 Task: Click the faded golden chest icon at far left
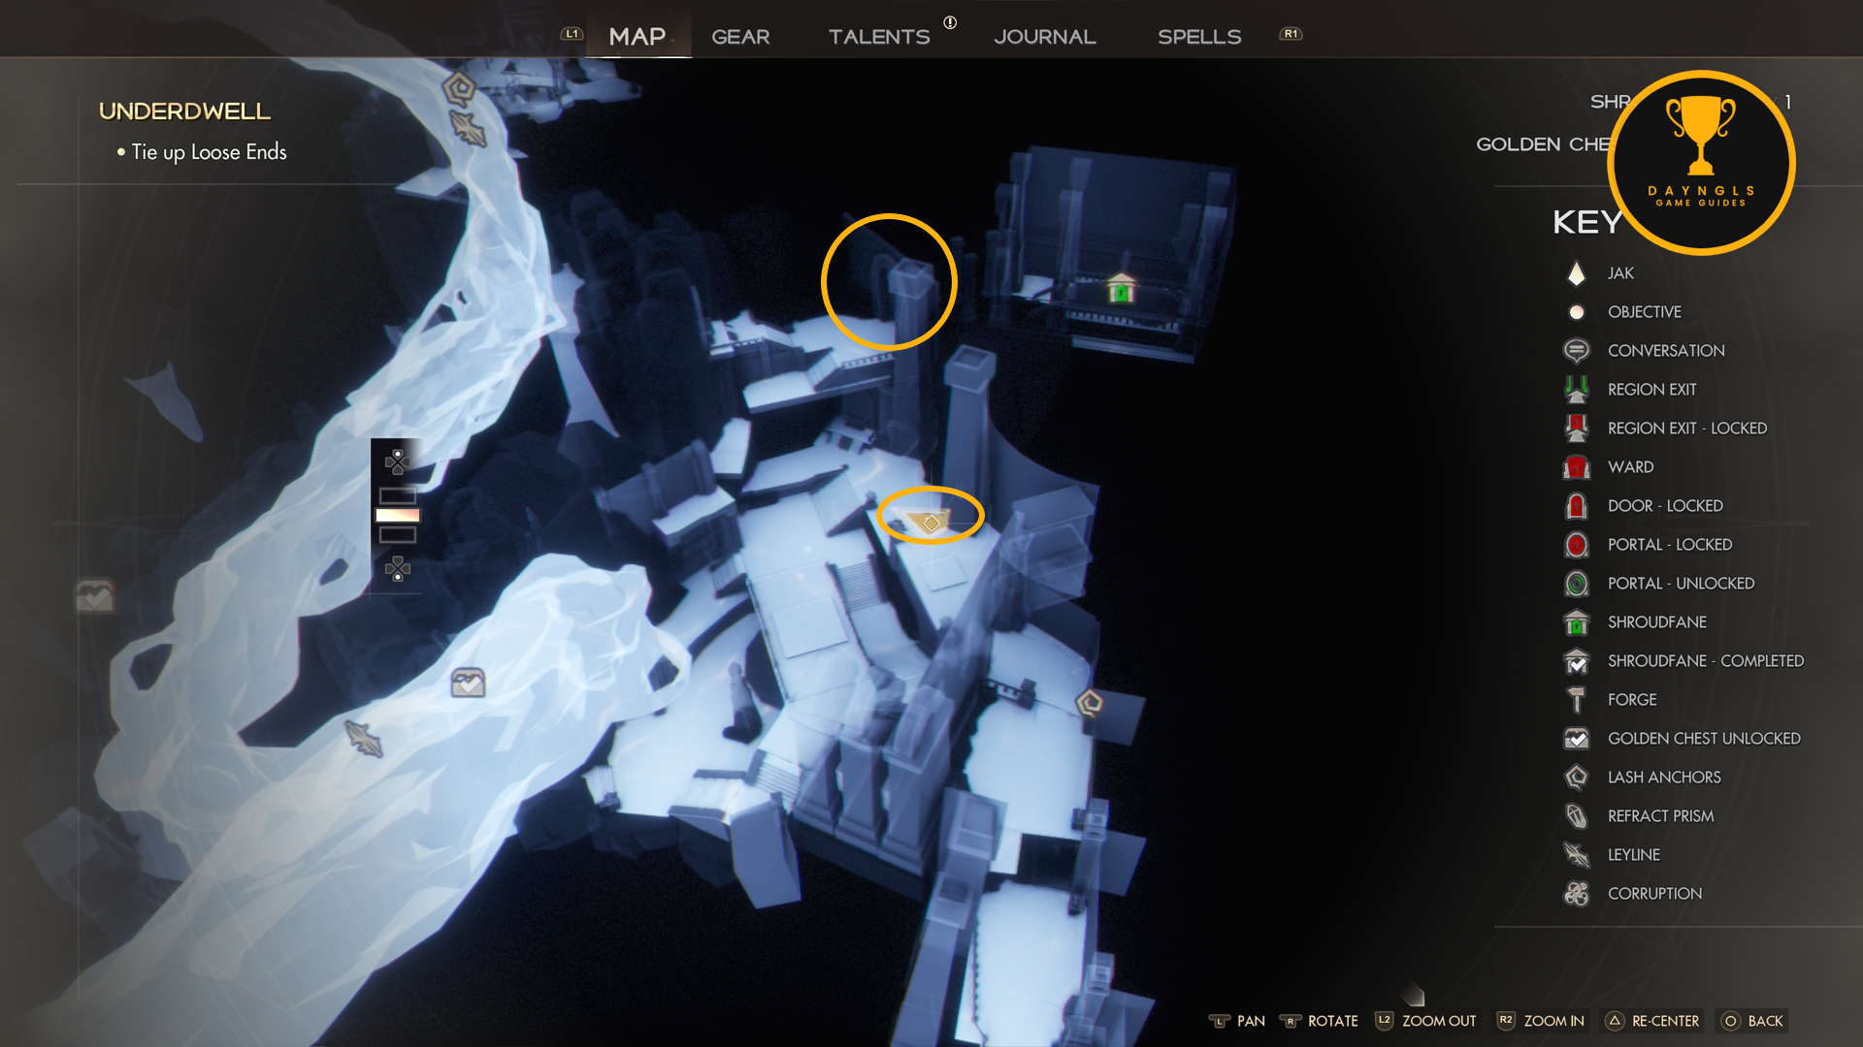click(x=94, y=595)
